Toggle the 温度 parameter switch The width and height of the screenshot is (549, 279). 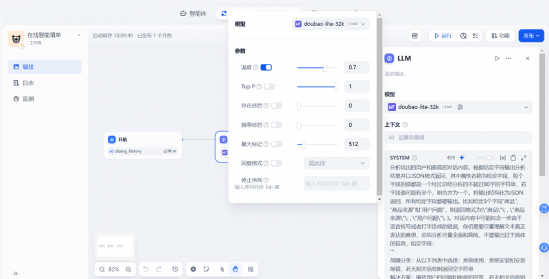coord(266,67)
